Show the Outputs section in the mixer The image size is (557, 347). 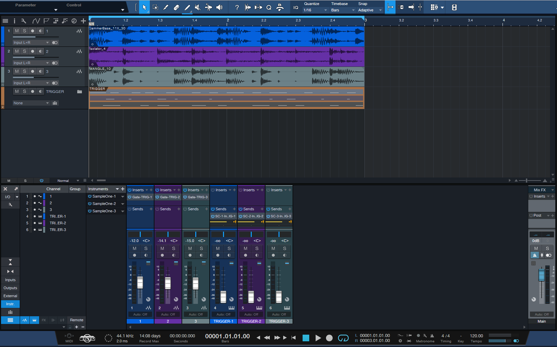pos(10,288)
